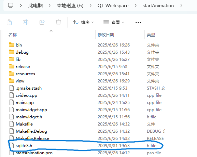The height and width of the screenshot is (157, 197).
Task: Sort by the 名称 column header
Action: pyautogui.click(x=13, y=35)
